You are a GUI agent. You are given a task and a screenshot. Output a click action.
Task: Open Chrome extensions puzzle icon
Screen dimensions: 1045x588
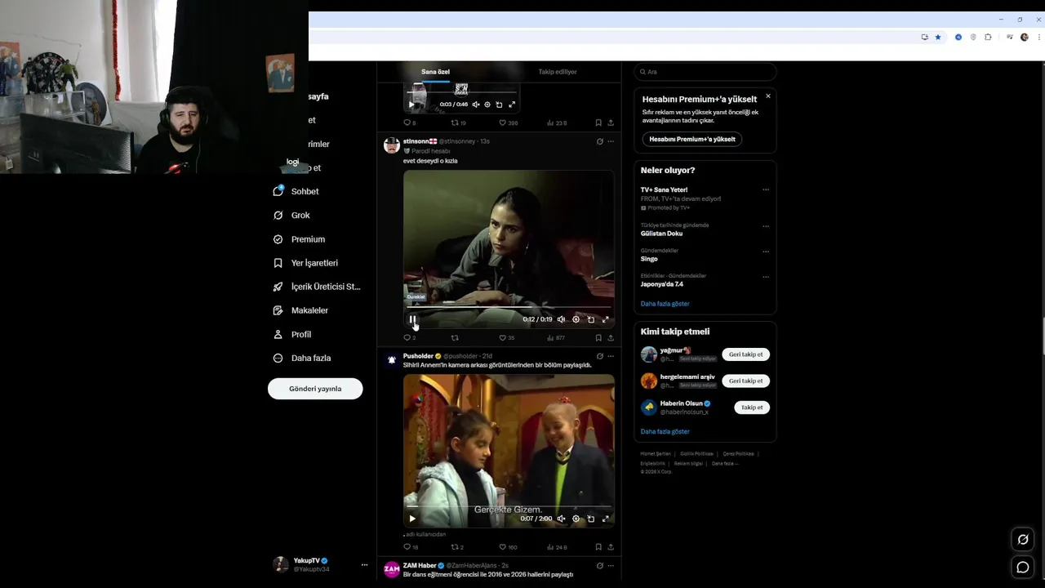[x=988, y=37]
